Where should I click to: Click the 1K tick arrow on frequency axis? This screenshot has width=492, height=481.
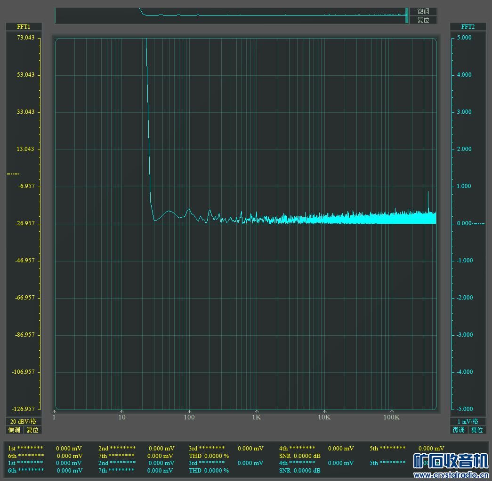click(257, 412)
